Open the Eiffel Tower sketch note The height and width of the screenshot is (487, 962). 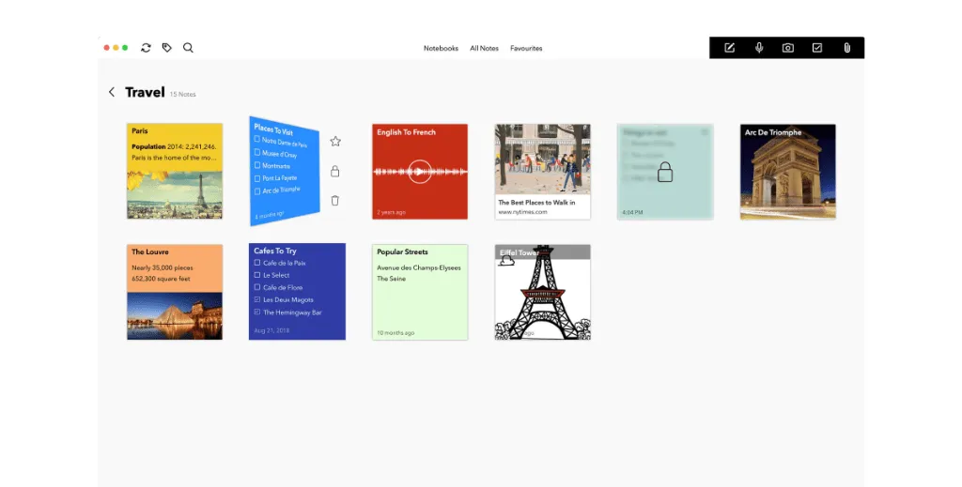click(543, 292)
